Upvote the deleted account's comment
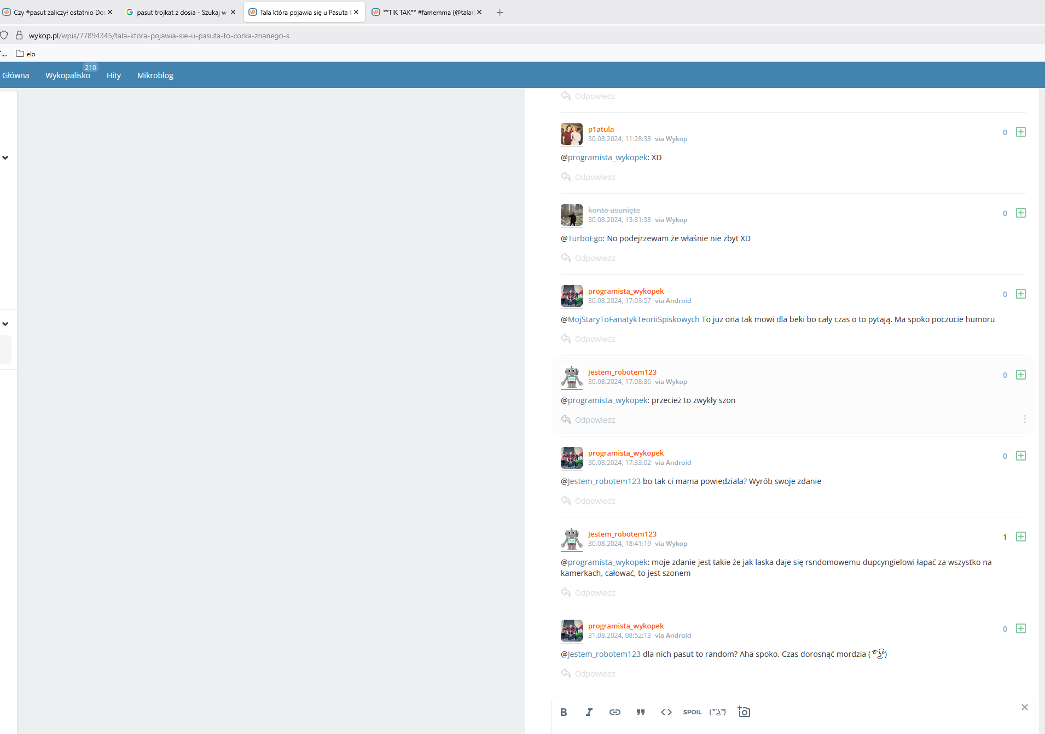Image resolution: width=1045 pixels, height=734 pixels. point(1021,213)
